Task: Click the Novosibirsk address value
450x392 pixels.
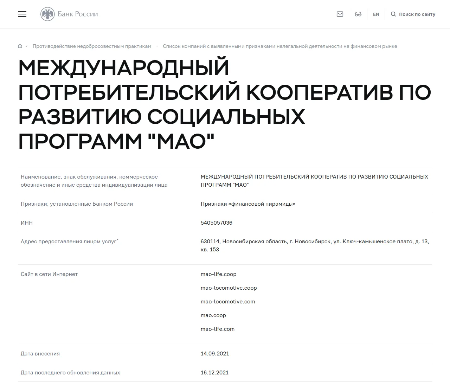Action: pyautogui.click(x=315, y=245)
